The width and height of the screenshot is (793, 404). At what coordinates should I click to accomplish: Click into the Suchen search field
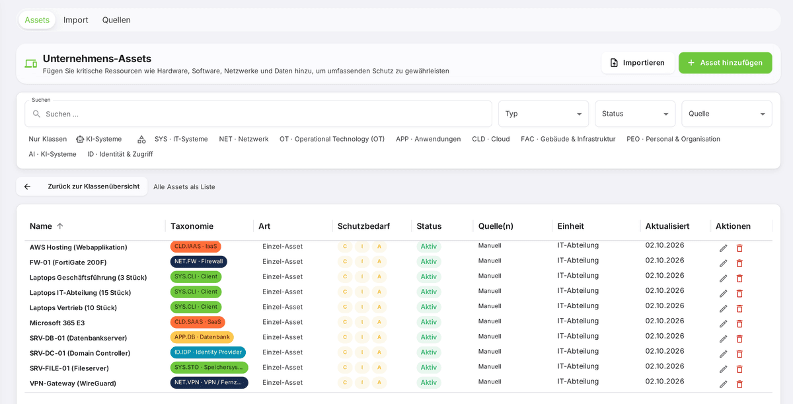(258, 114)
